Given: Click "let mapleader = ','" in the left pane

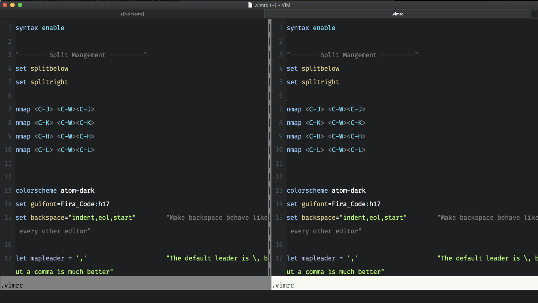Looking at the screenshot, I should coord(51,258).
